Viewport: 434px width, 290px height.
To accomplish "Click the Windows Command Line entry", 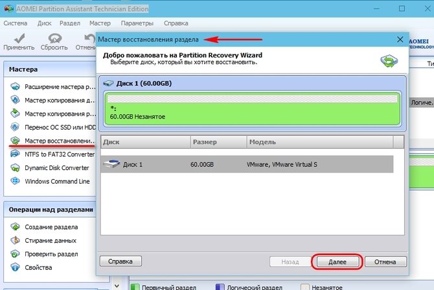I will click(57, 181).
